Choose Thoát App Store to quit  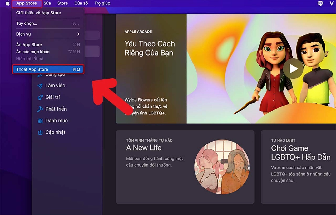pyautogui.click(x=48, y=69)
